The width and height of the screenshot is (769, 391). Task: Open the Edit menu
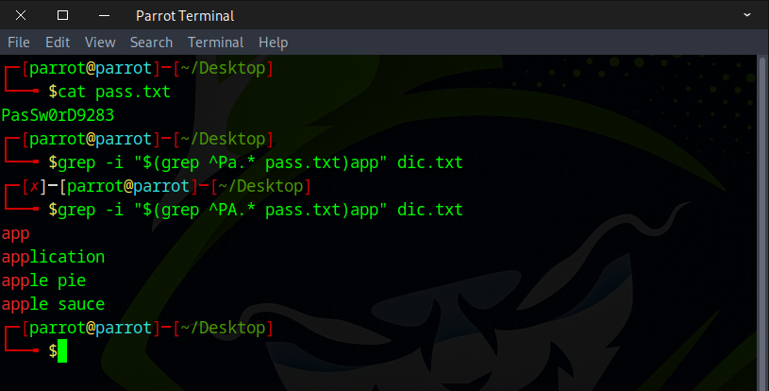click(58, 42)
